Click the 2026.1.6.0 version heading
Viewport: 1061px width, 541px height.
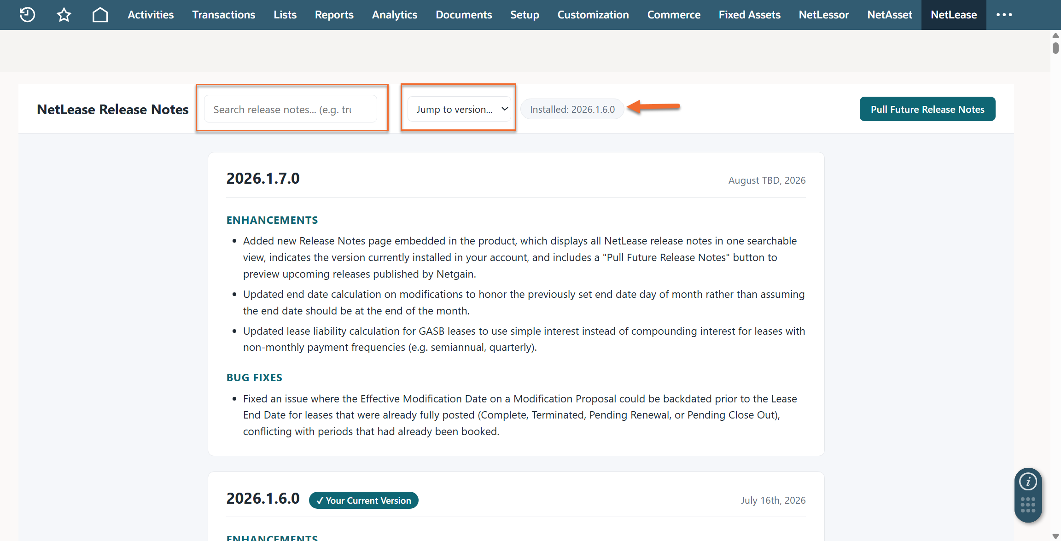262,498
